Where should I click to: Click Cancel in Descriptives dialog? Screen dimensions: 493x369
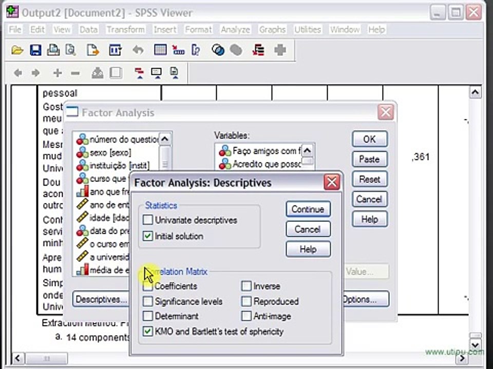pos(308,229)
